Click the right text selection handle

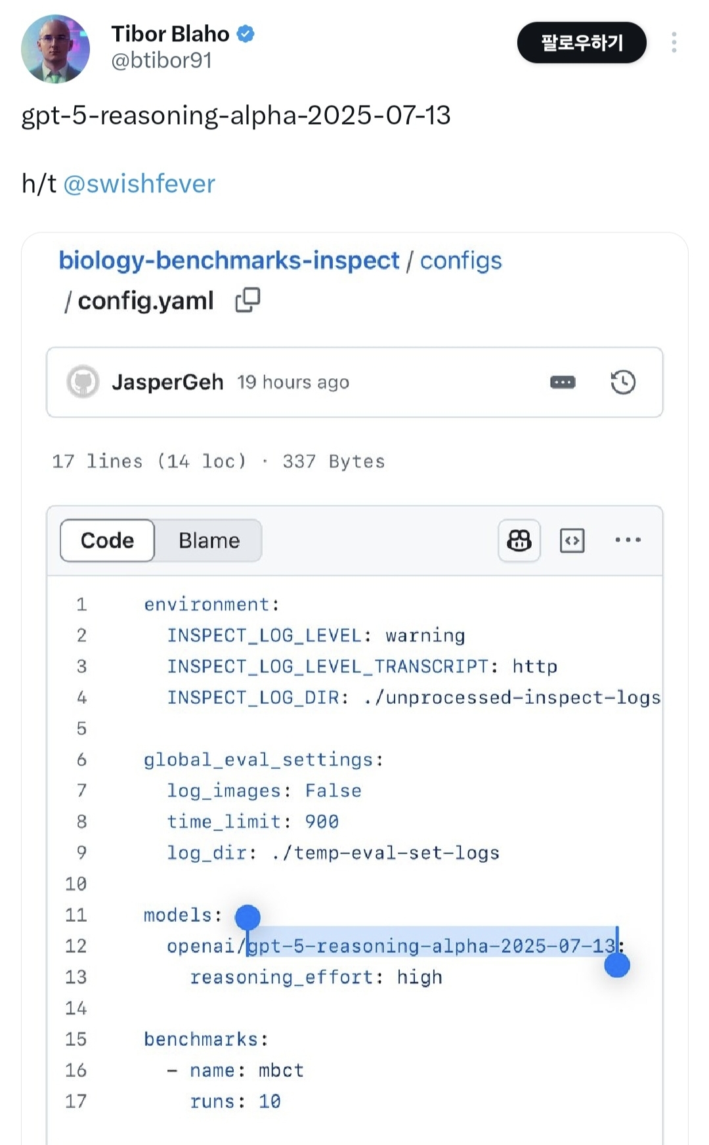pyautogui.click(x=617, y=965)
